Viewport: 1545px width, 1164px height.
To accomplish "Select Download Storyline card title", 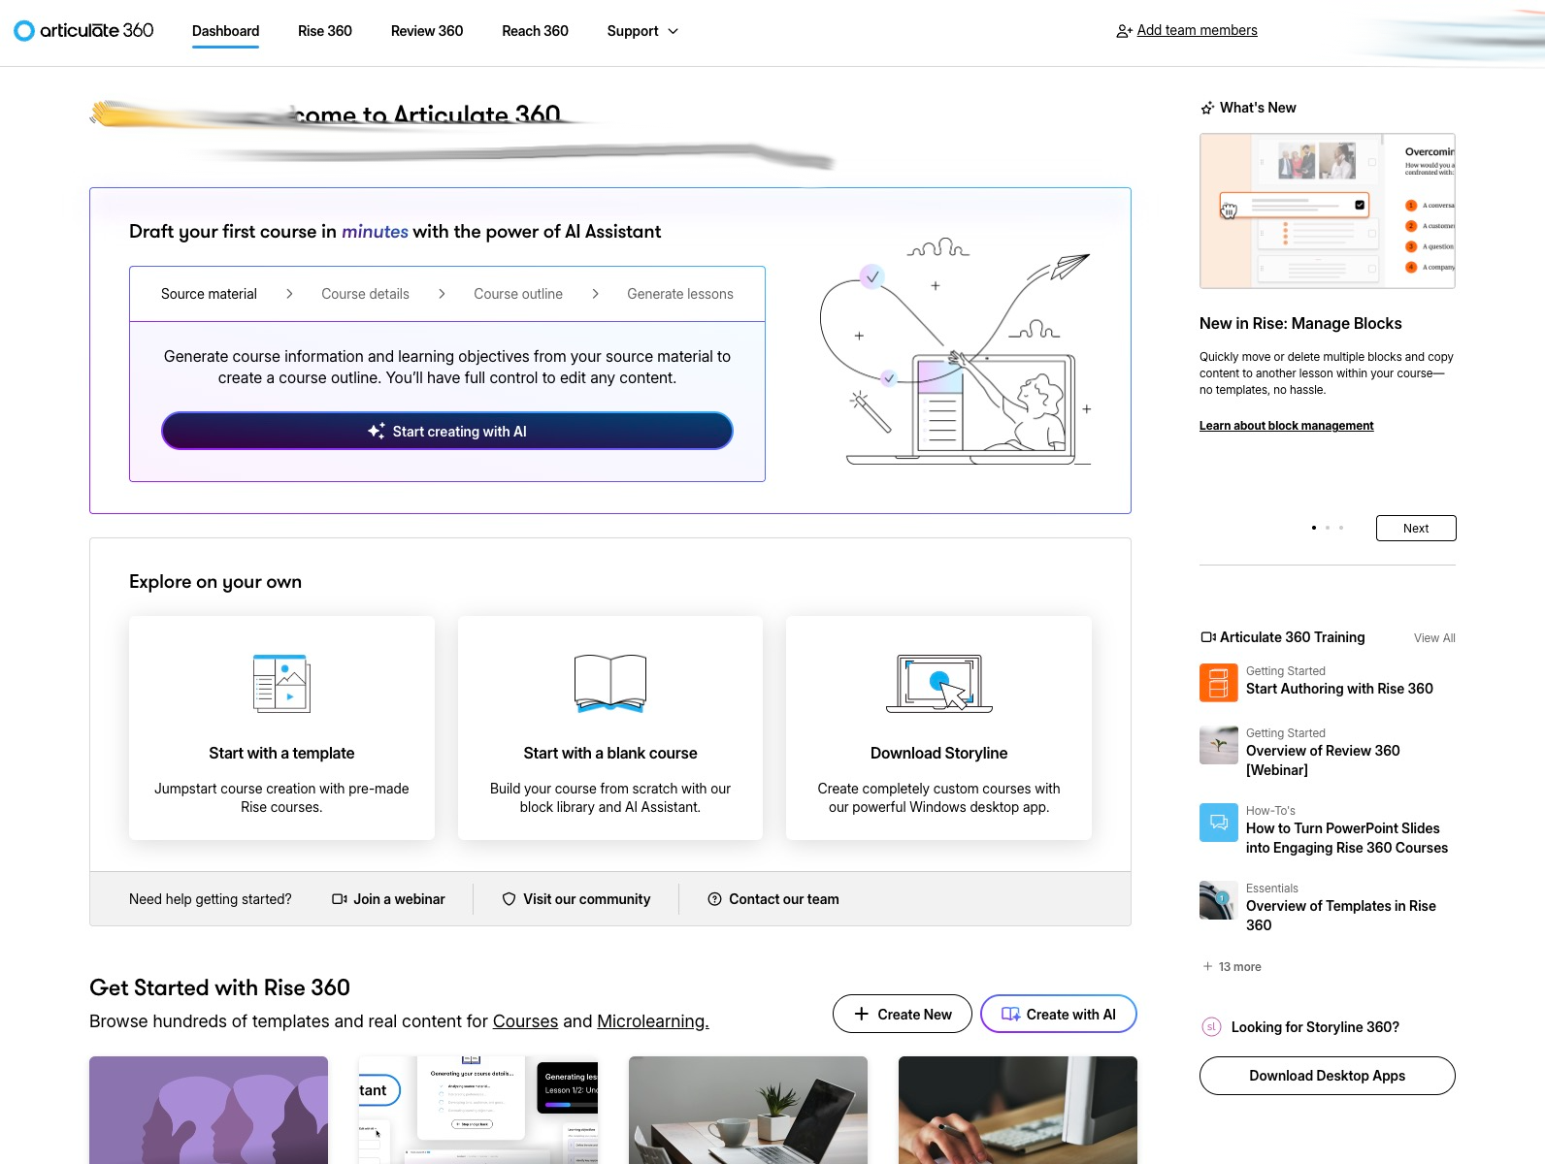I will coord(939,753).
